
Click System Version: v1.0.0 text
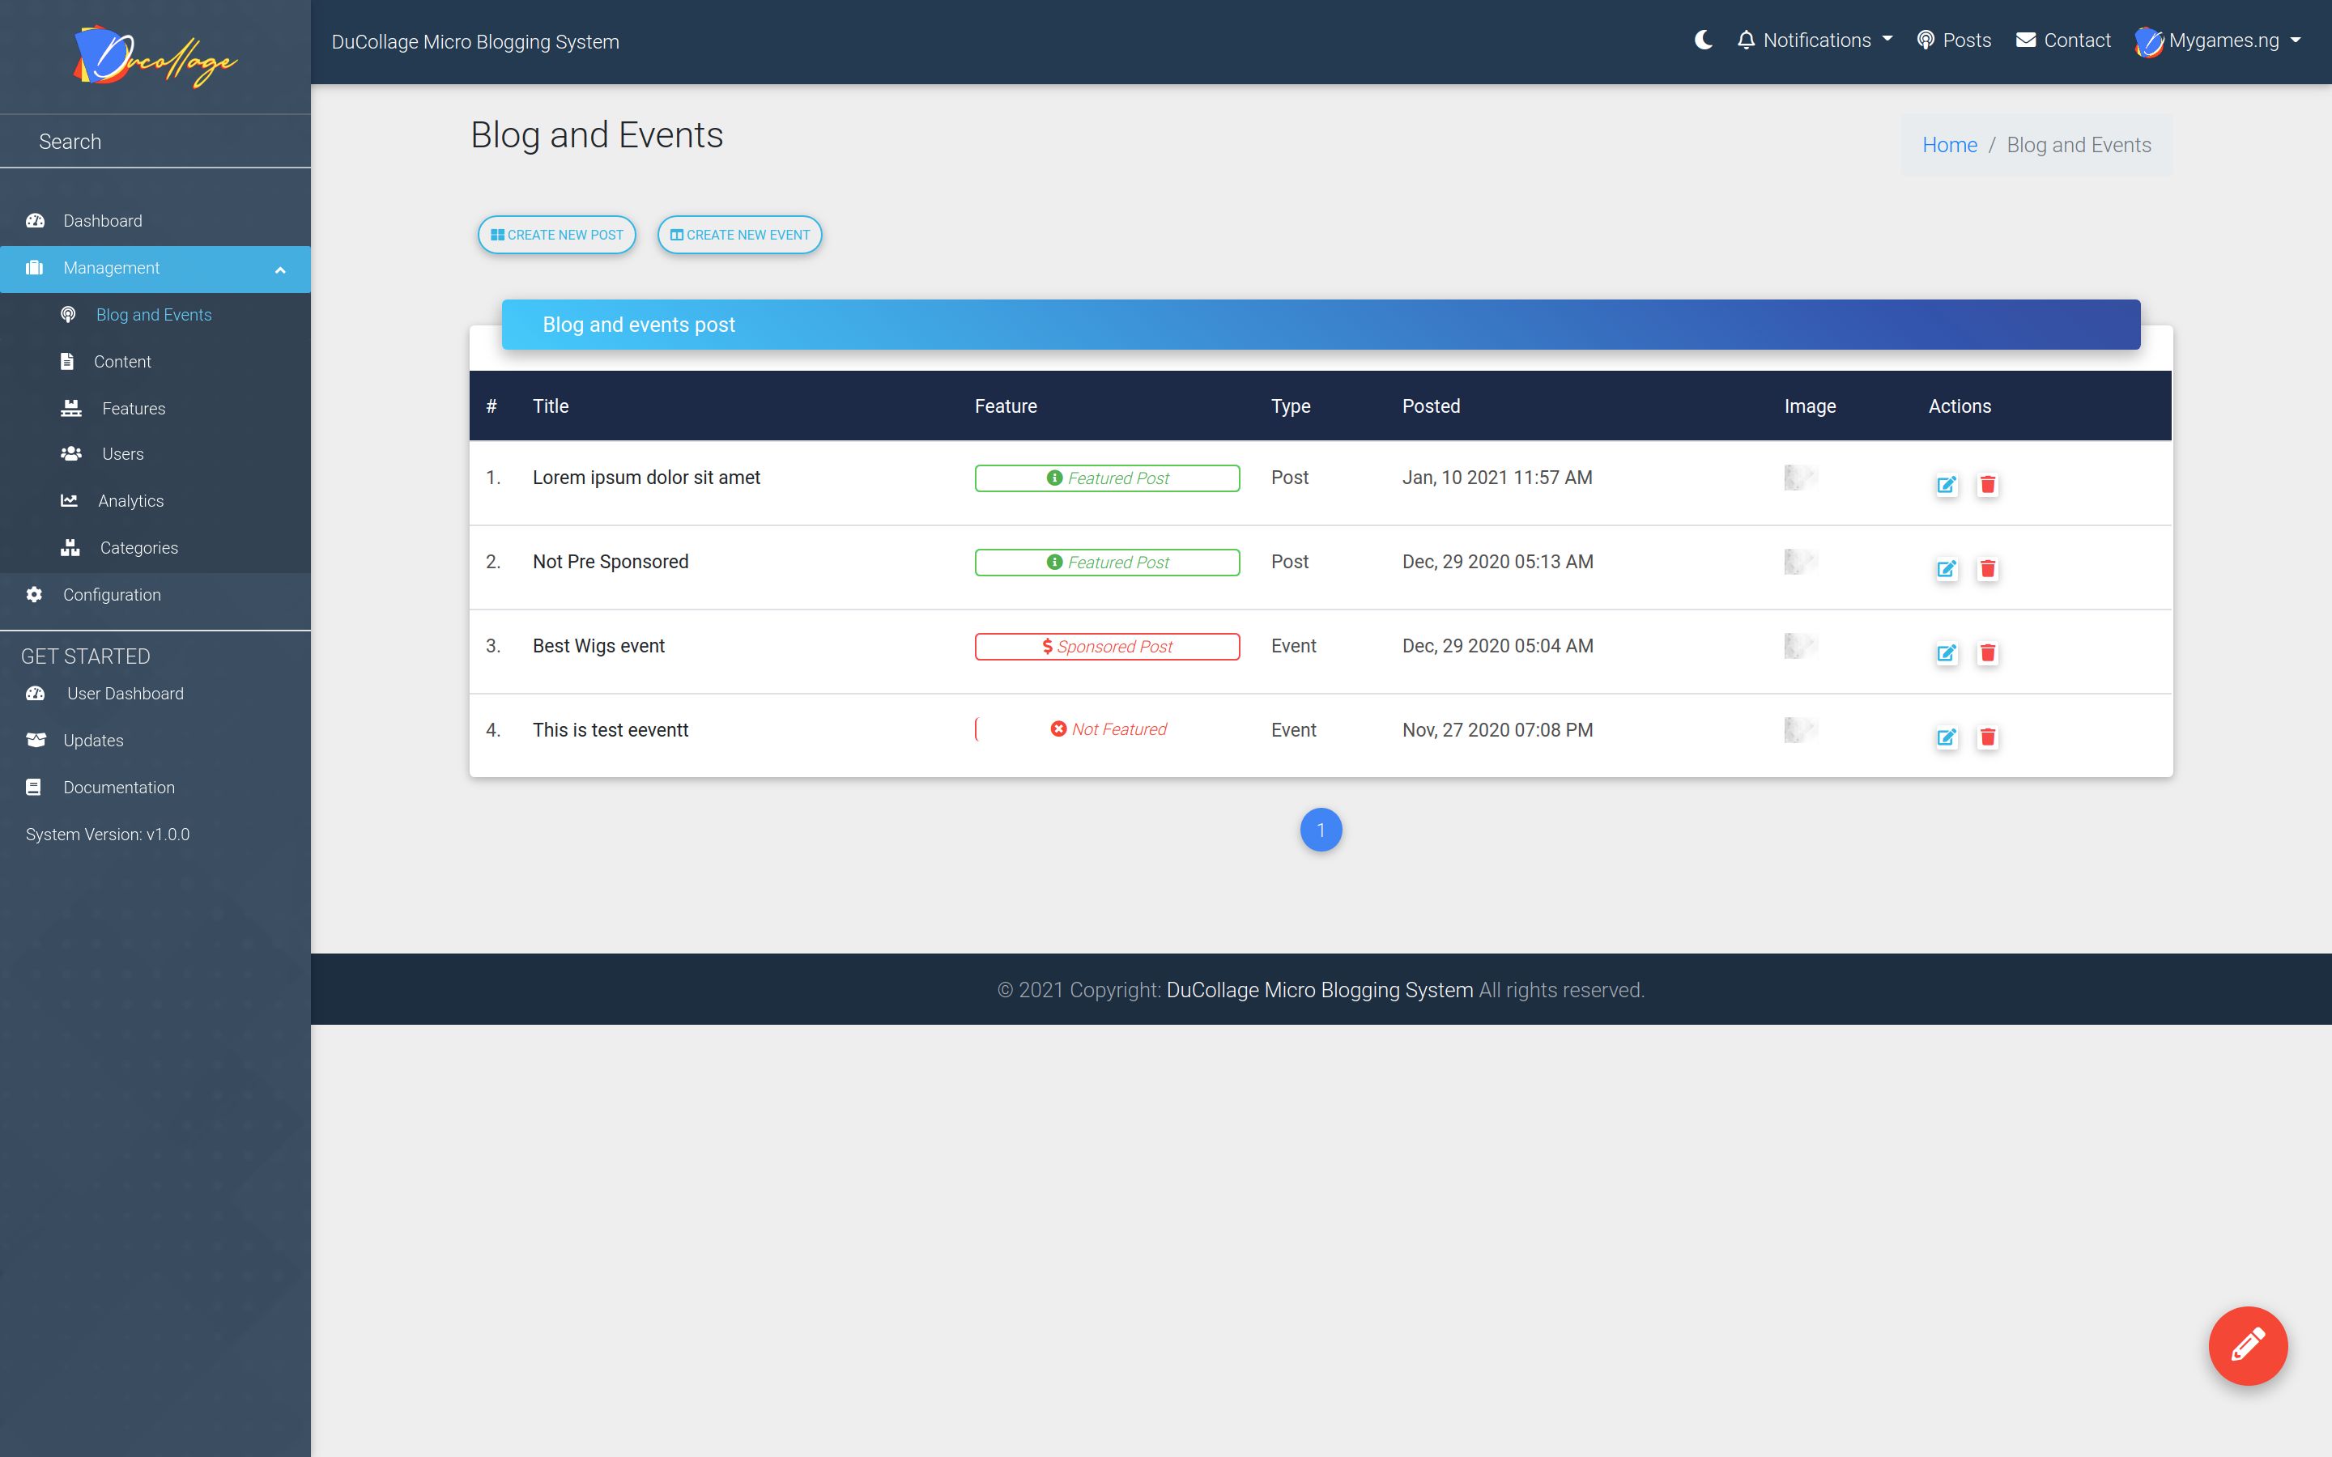[108, 835]
